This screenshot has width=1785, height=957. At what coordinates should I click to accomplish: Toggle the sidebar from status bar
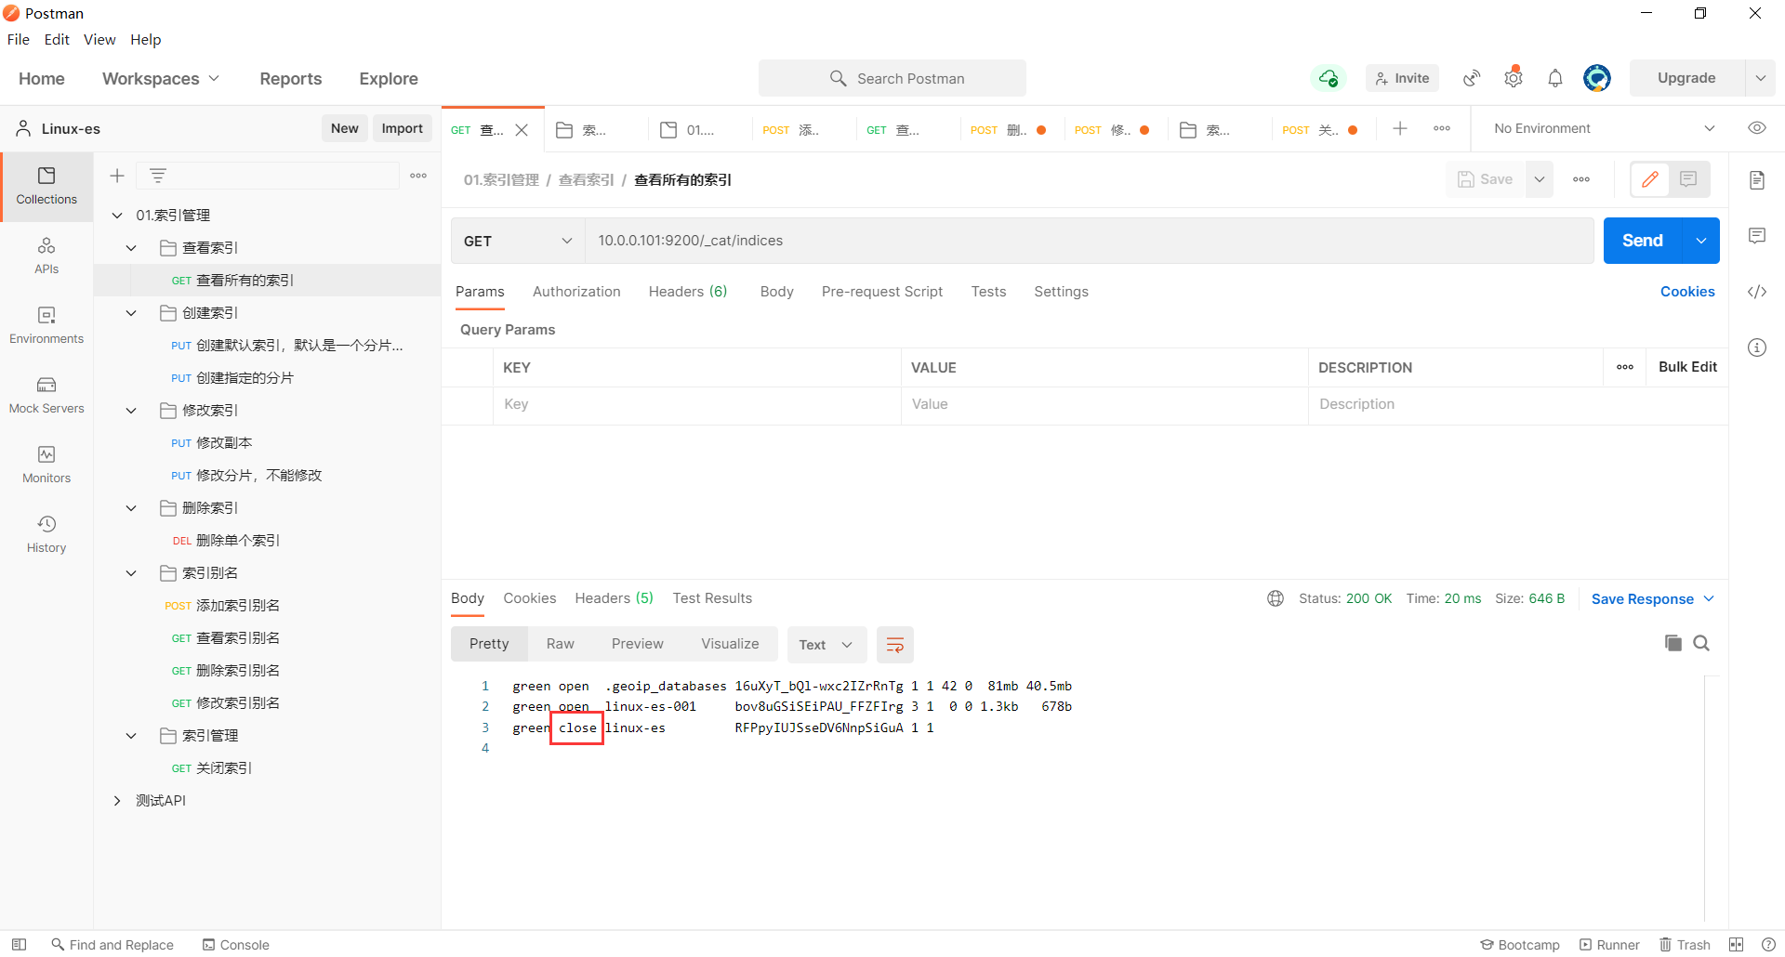point(19,945)
